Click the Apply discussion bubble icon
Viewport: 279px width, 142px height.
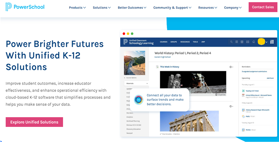pyautogui.click(x=243, y=117)
